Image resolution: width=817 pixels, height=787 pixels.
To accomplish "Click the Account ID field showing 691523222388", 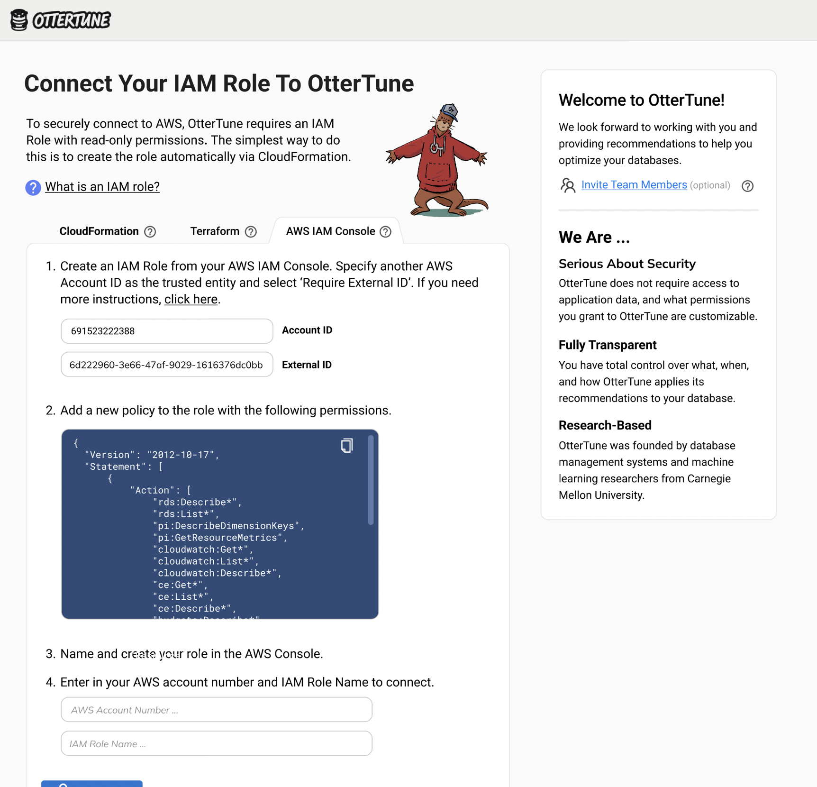I will click(167, 331).
